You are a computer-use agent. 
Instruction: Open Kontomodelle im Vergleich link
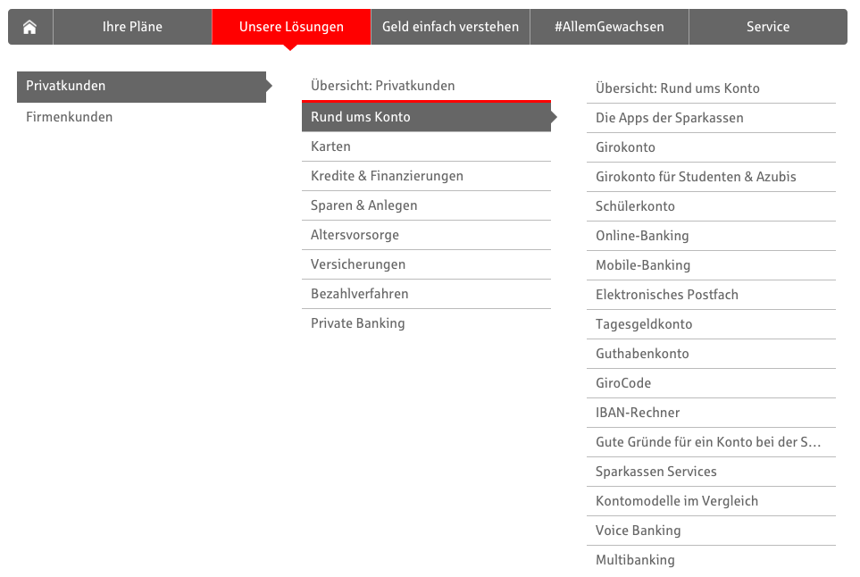click(x=712, y=501)
